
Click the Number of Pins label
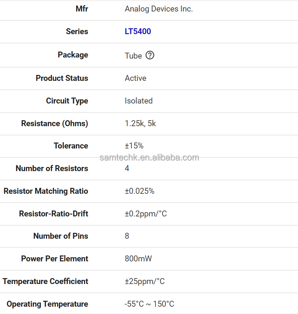pyautogui.click(x=61, y=236)
